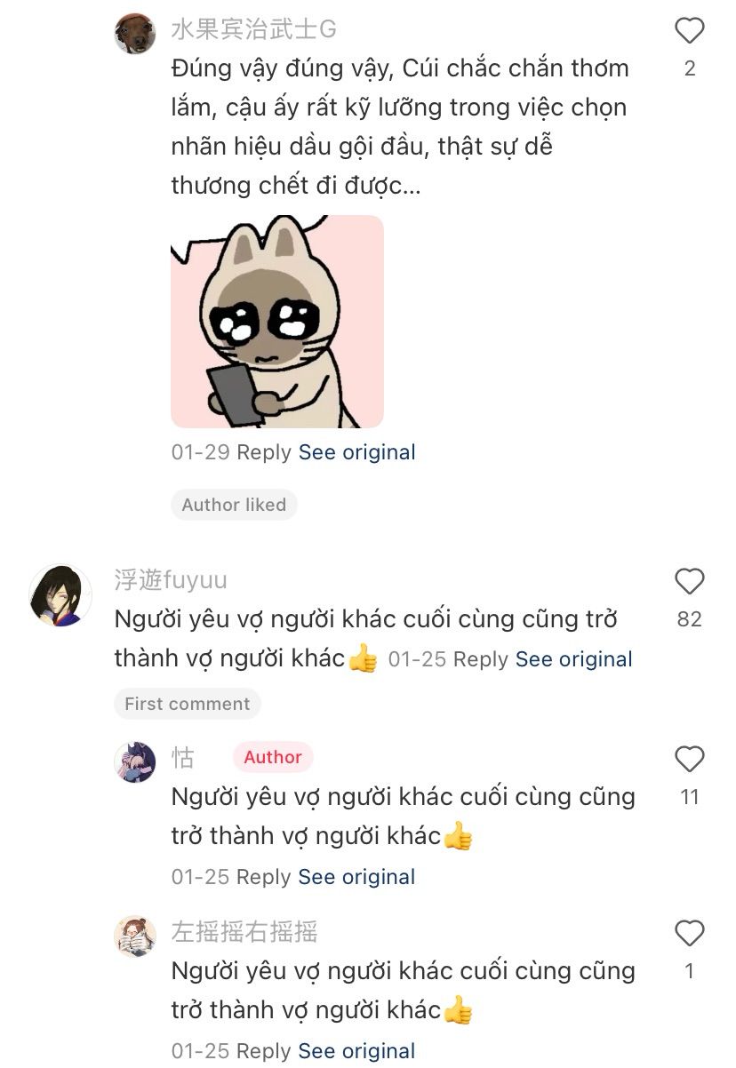This screenshot has height=1068, width=736.
Task: Reply to 浮遊fuyuu's comment
Action: click(481, 659)
